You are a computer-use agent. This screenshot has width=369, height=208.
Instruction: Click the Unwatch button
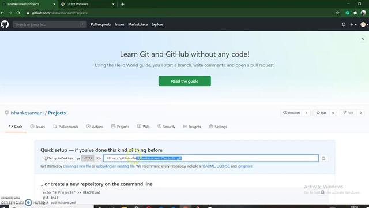point(292,113)
